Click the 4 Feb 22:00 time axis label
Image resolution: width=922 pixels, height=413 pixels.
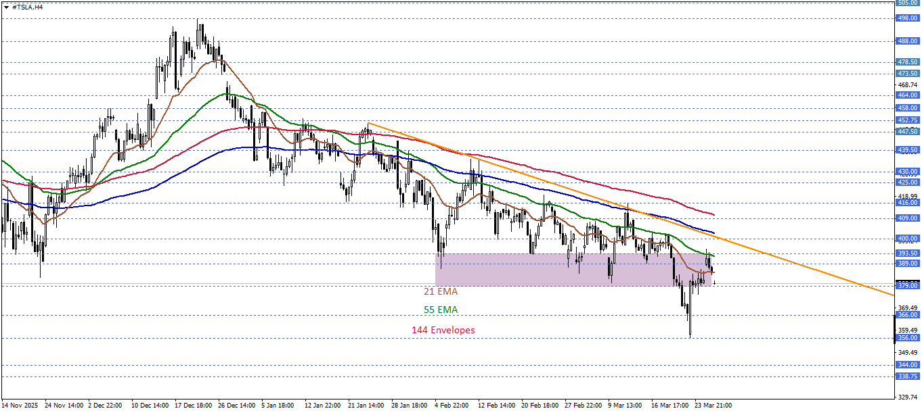coord(453,406)
